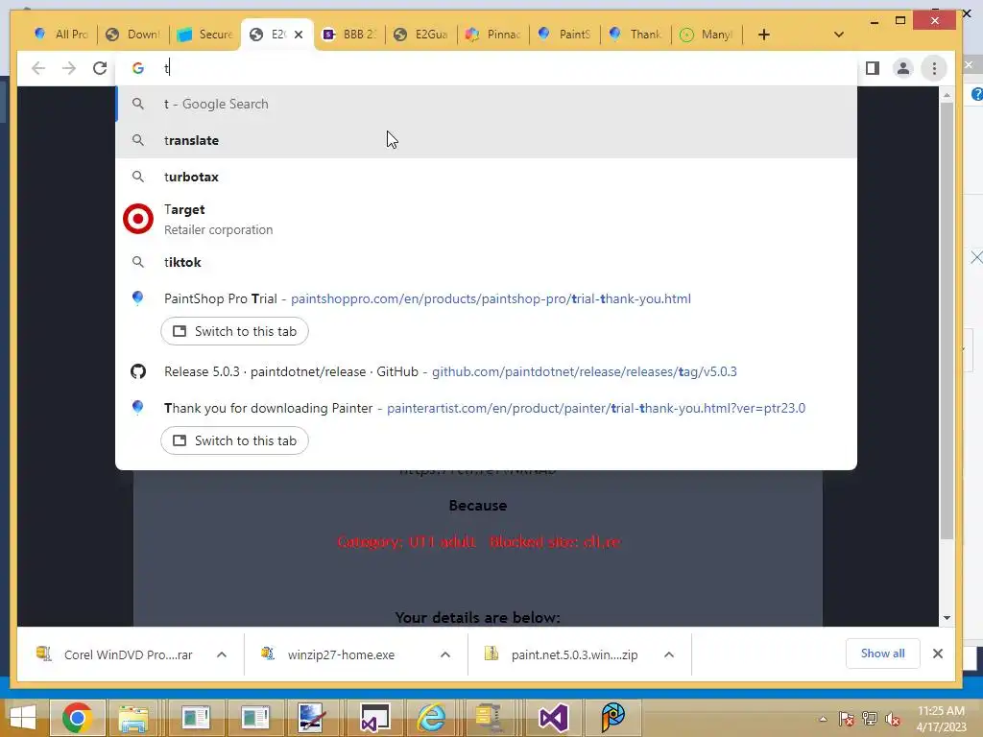983x737 pixels.
Task: Select the 'tiktok' suggestion
Action: point(486,262)
